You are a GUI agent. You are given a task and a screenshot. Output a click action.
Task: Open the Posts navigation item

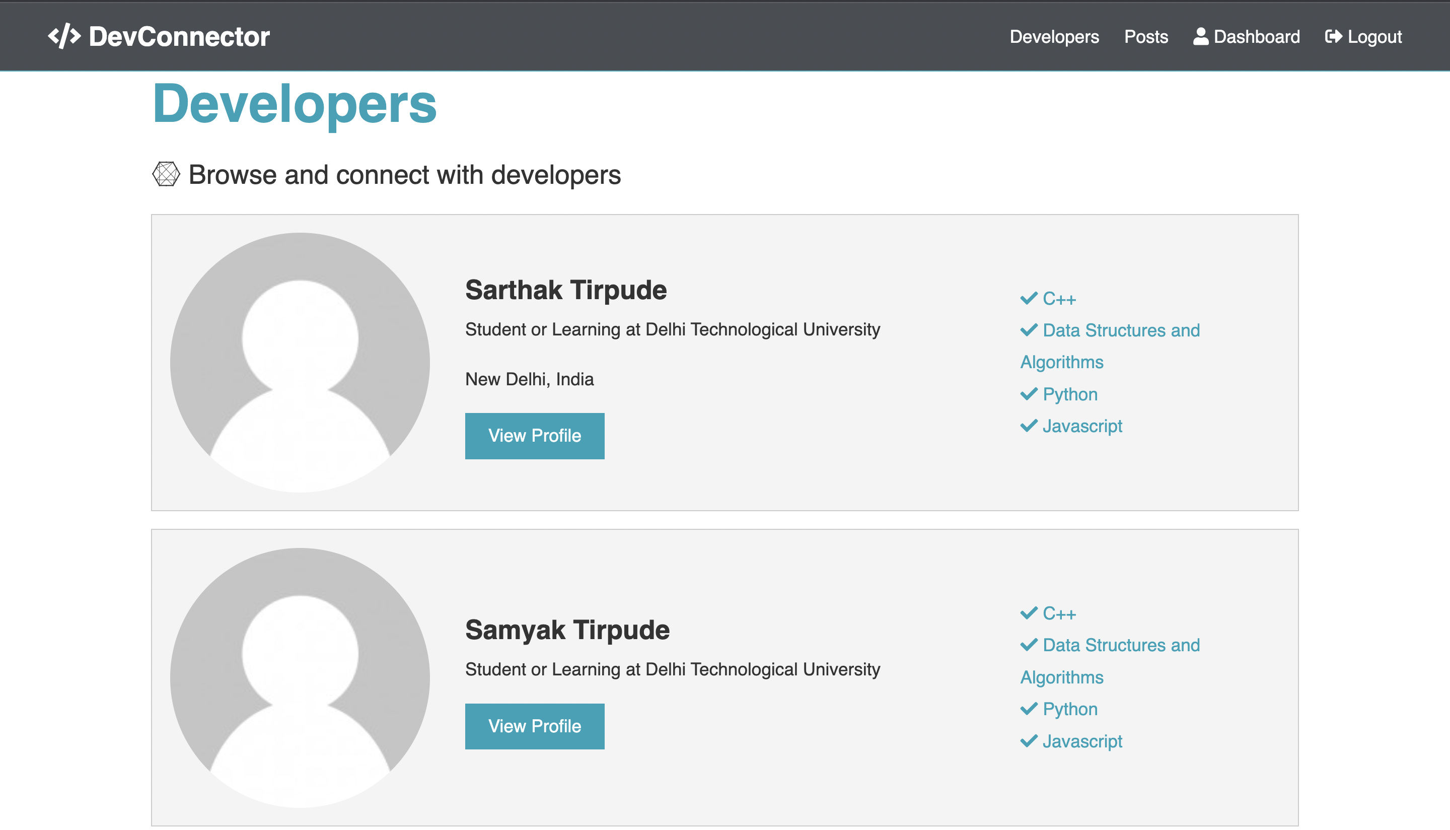tap(1146, 36)
